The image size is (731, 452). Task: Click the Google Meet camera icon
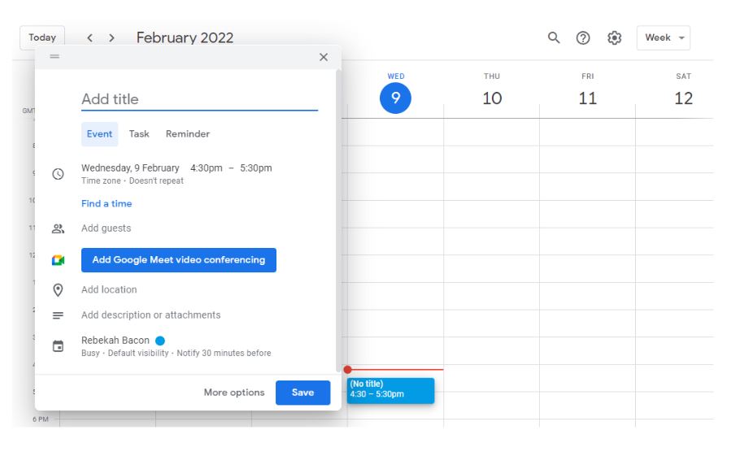[x=58, y=260]
